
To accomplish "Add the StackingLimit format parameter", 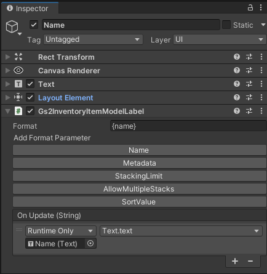I will pos(140,176).
